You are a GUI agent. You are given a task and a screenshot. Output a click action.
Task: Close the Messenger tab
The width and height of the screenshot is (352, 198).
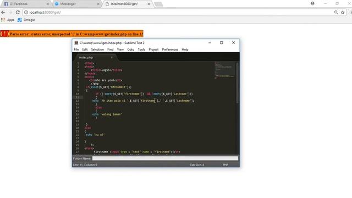click(98, 4)
